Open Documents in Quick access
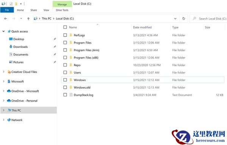 (21, 54)
